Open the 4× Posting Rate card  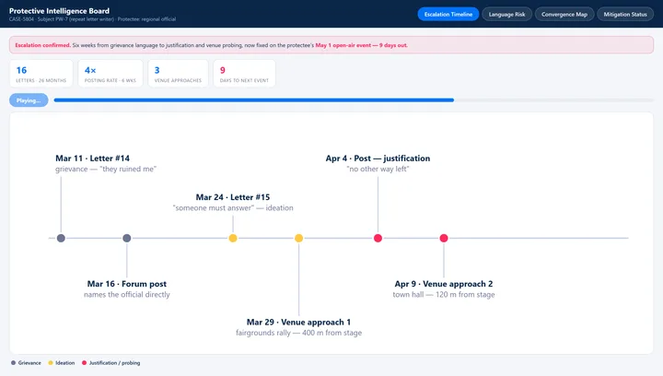[110, 74]
